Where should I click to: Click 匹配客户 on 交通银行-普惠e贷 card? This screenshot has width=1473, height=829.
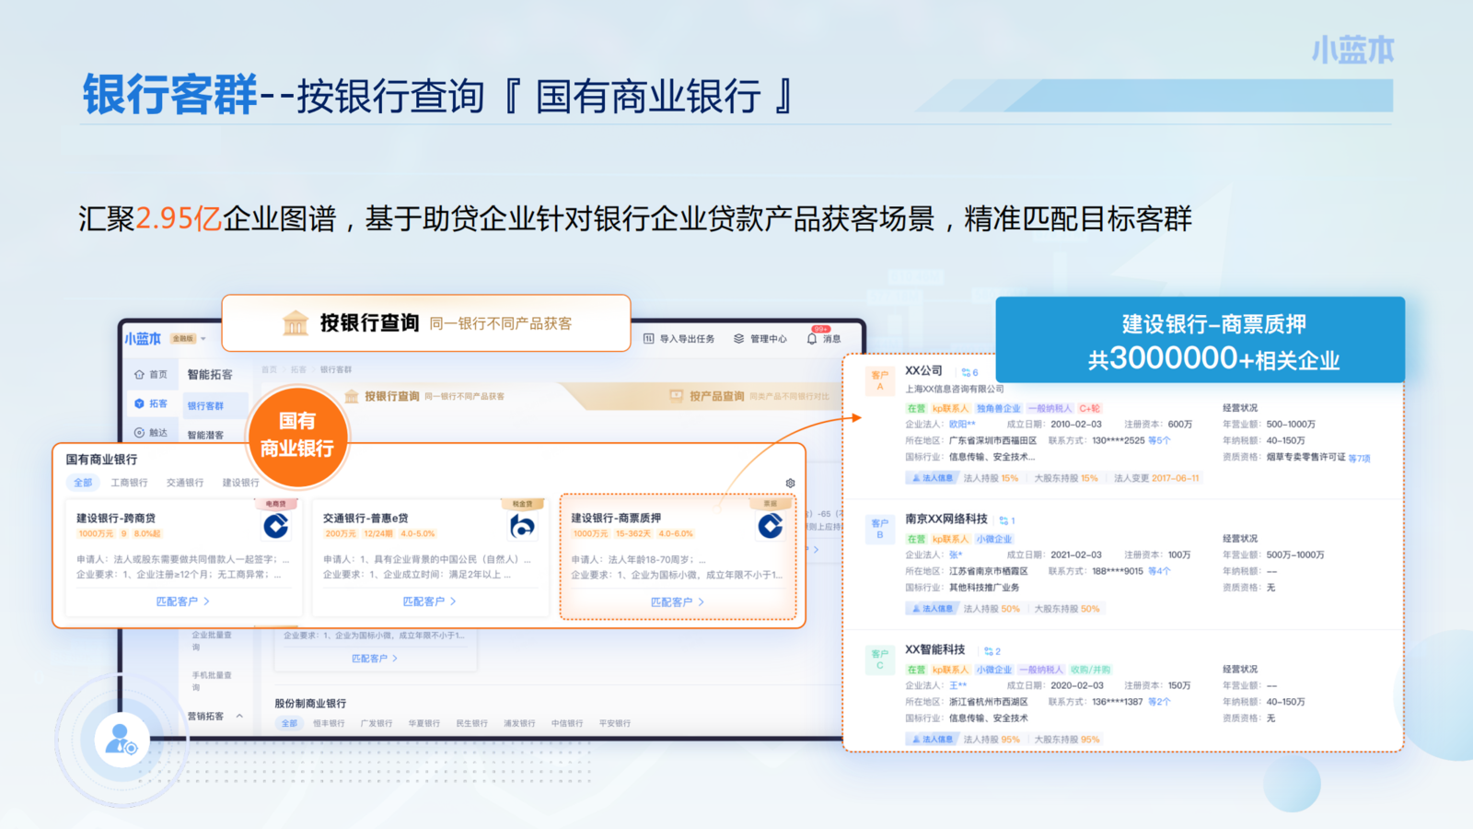429,601
